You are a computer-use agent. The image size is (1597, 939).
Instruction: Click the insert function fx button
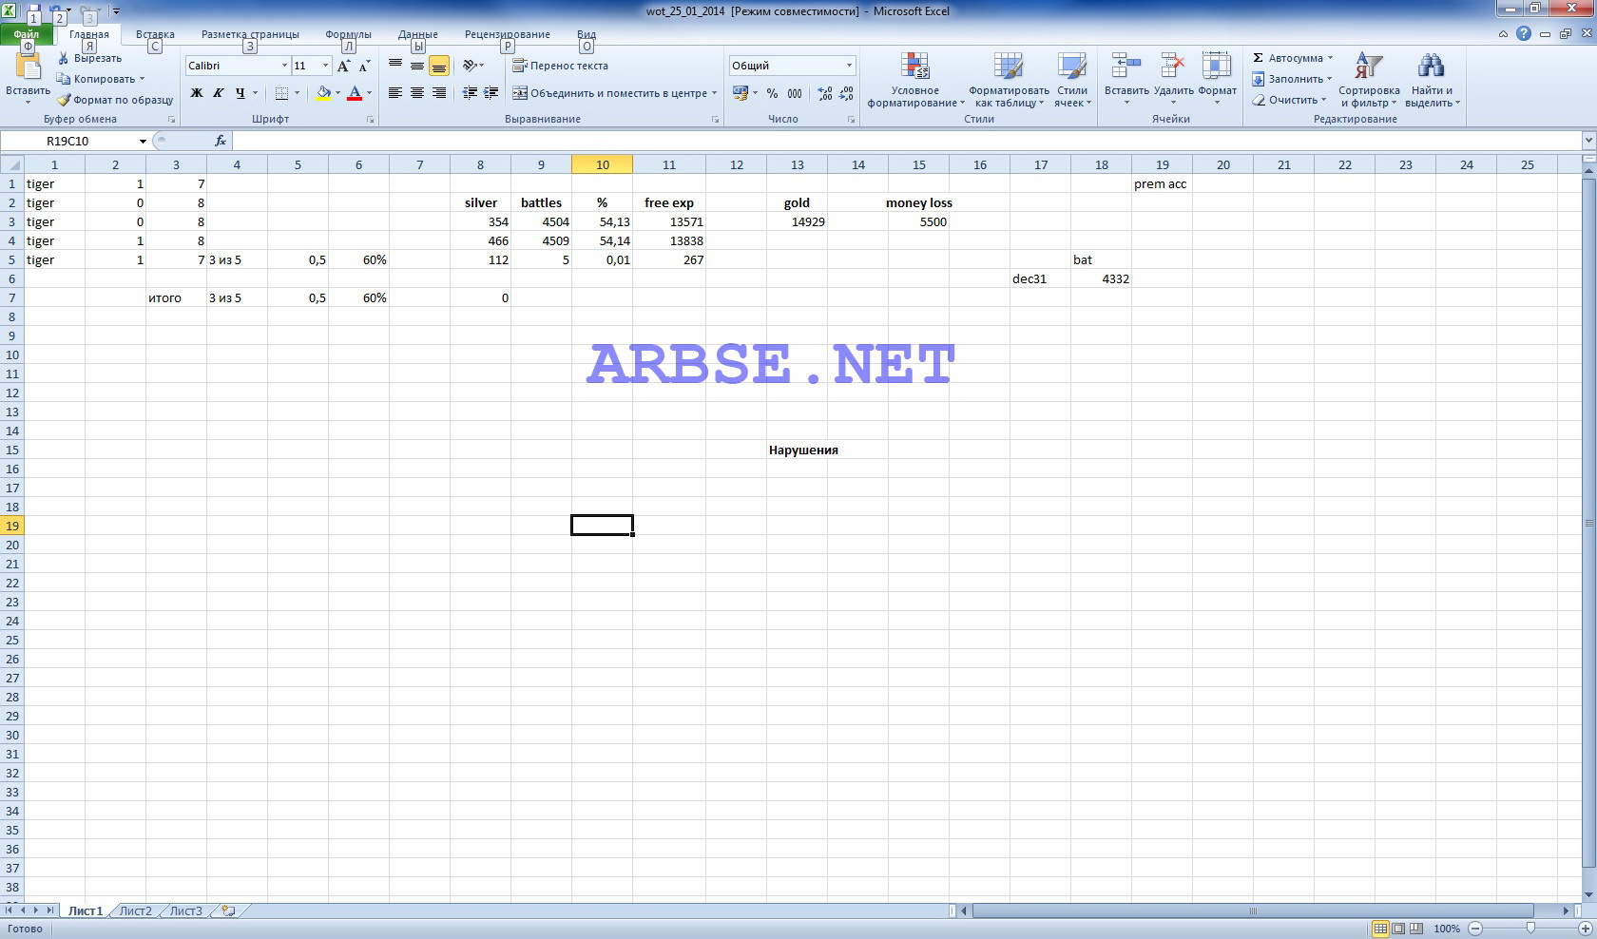(221, 141)
